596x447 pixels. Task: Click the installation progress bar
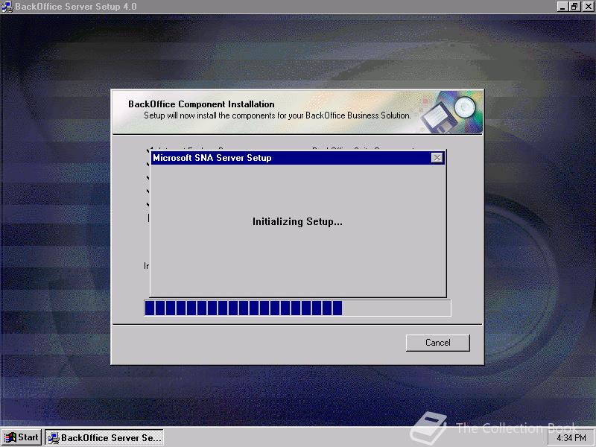coord(297,308)
